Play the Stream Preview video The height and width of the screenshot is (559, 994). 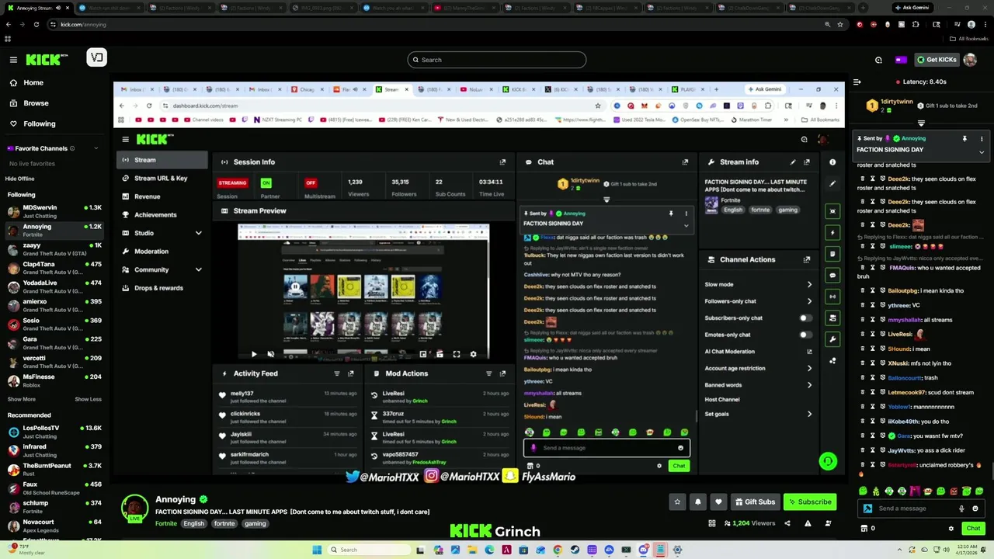point(253,354)
